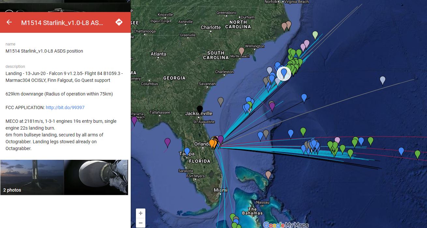Select the brown marker north of the Bahamas
This screenshot has width=427, height=228.
(268, 175)
